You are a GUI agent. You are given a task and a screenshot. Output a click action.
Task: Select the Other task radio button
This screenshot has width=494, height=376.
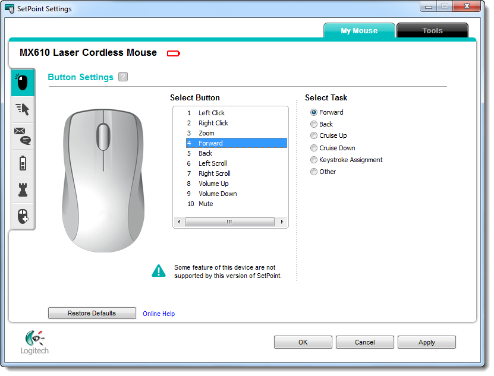tap(313, 172)
